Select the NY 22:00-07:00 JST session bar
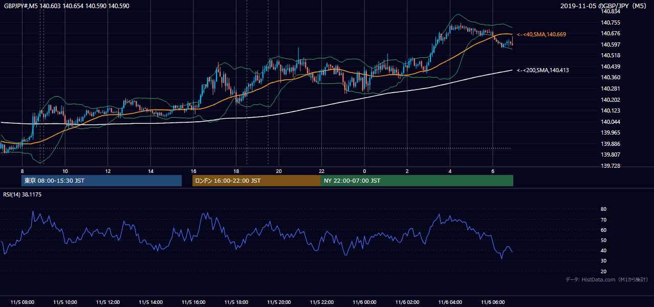The width and height of the screenshot is (654, 307). (417, 181)
